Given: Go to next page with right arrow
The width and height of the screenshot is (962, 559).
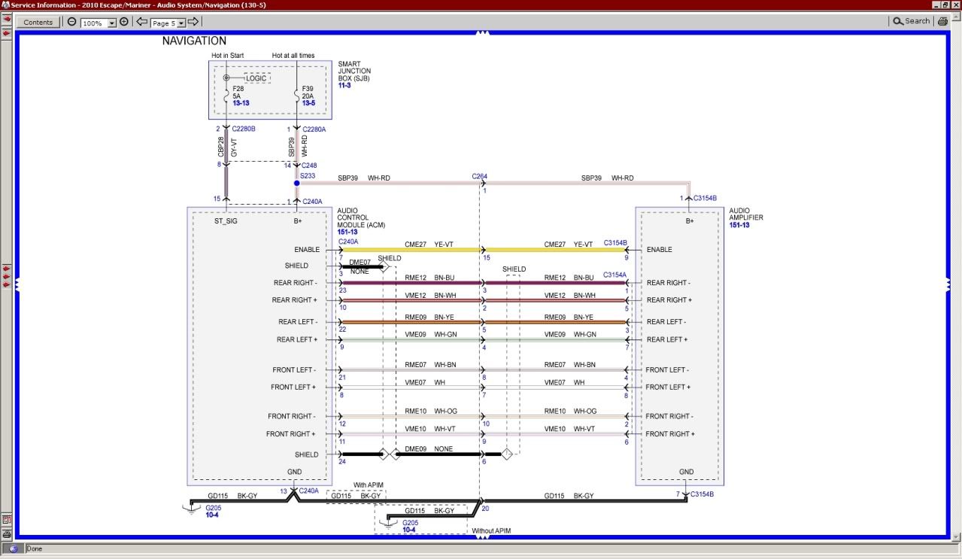Looking at the screenshot, I should click(x=193, y=22).
